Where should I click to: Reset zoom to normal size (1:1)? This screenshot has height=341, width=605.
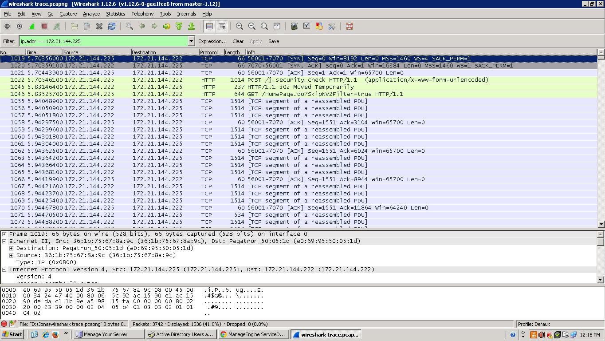coord(264,26)
